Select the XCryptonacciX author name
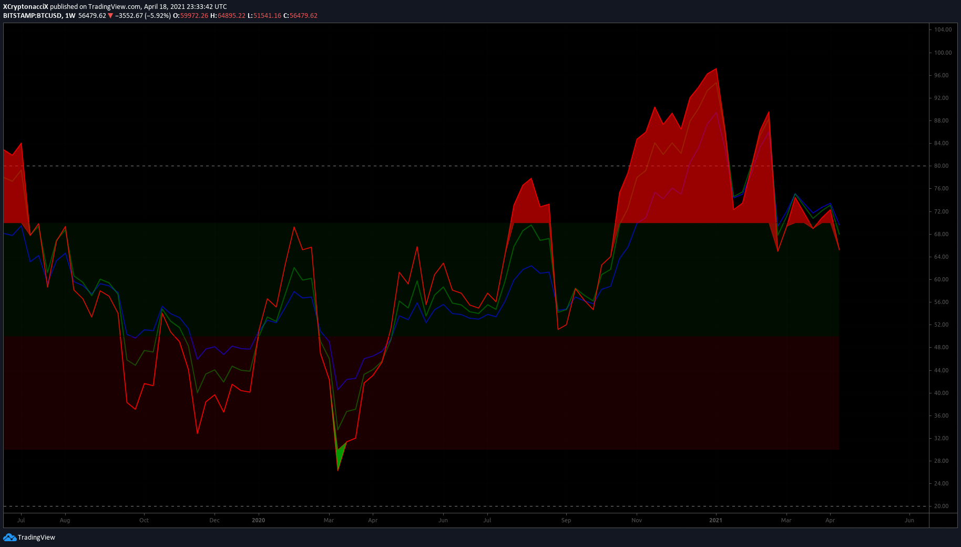 (x=25, y=7)
